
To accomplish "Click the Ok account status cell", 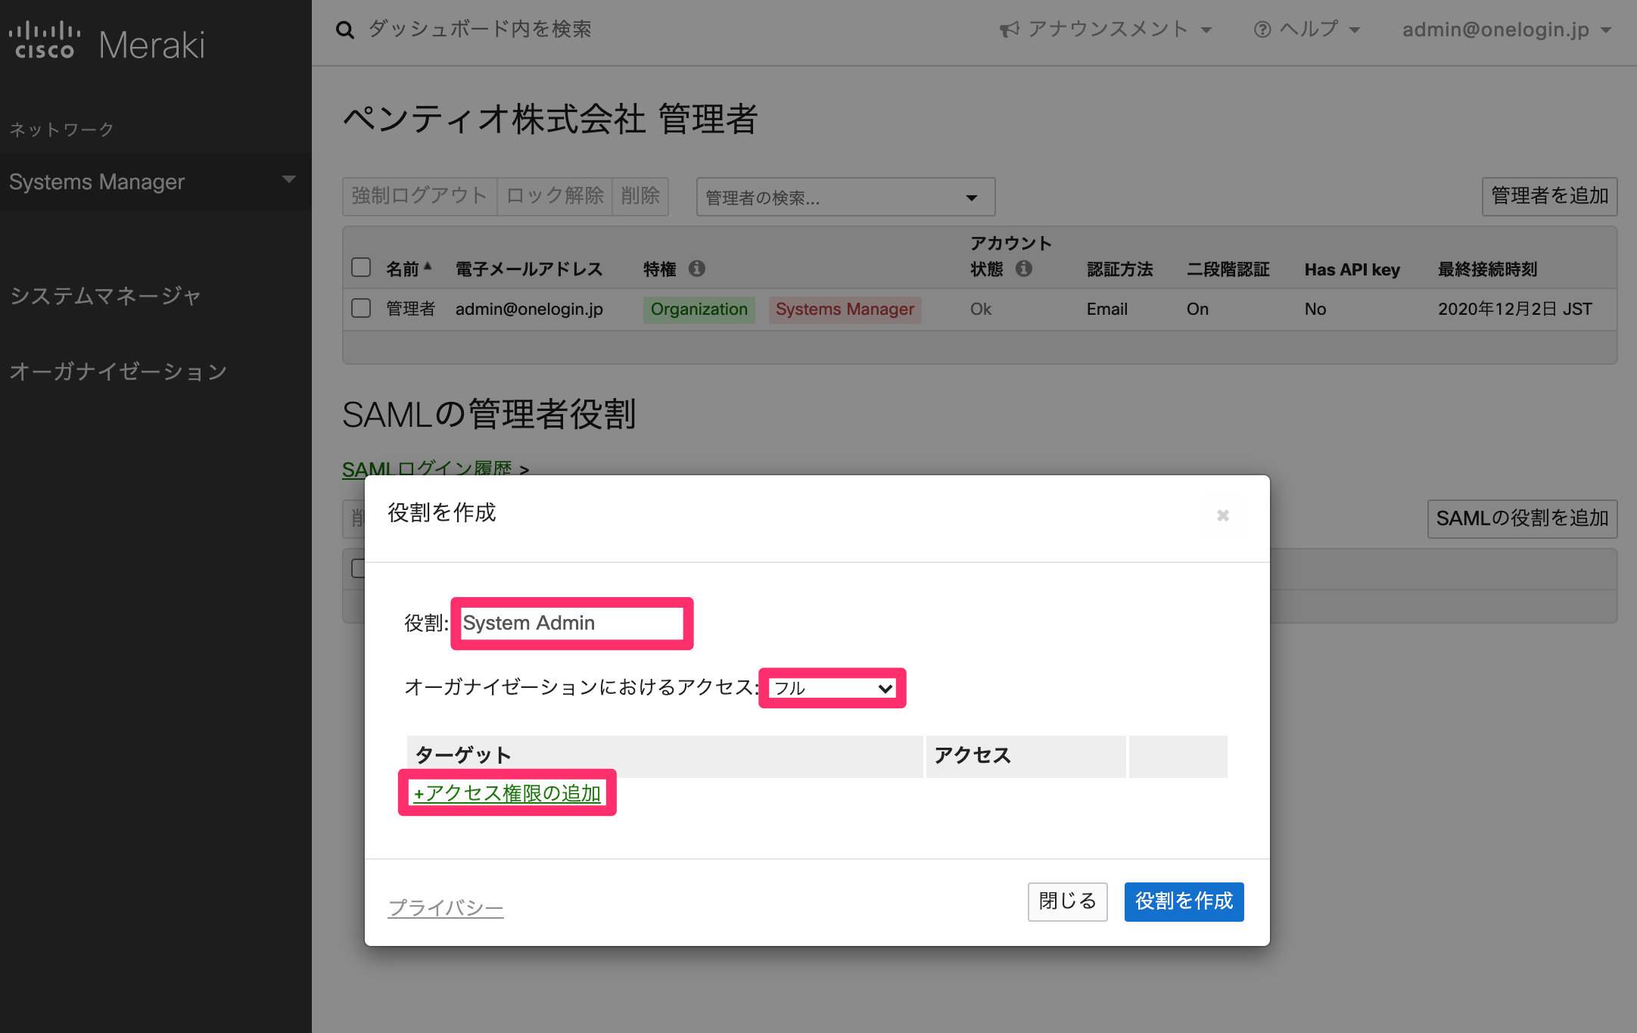I will pos(981,309).
